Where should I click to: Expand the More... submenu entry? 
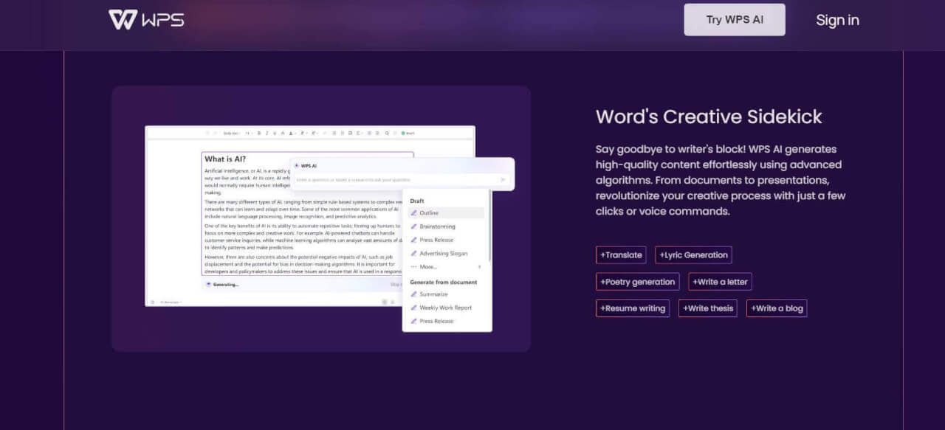click(x=446, y=266)
